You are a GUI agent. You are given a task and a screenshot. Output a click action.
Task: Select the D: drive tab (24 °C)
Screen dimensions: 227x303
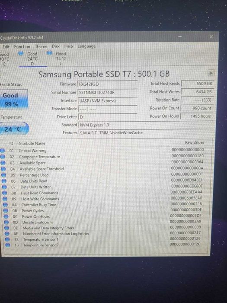[x=32, y=58]
